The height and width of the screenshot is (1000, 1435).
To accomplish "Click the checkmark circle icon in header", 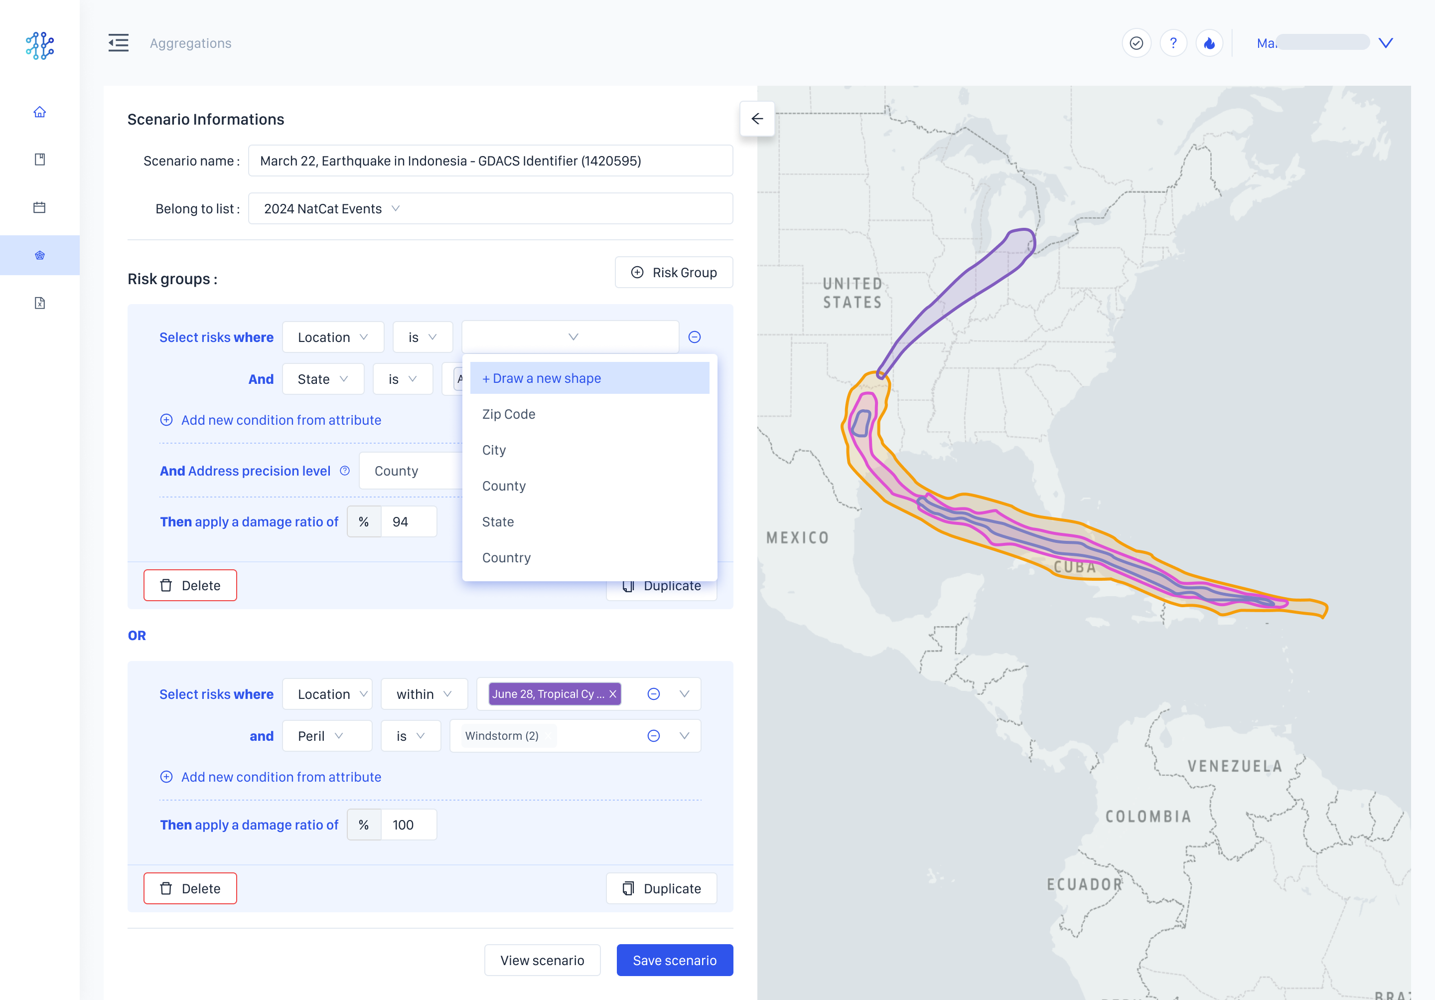I will click(x=1136, y=43).
